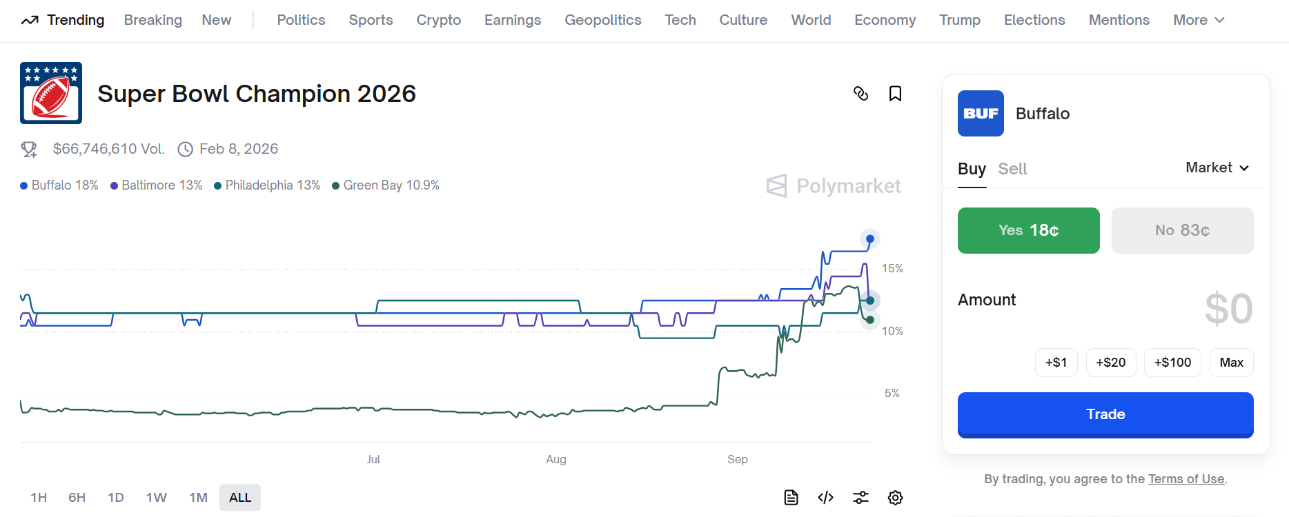Open the document icon below the chart

(x=791, y=498)
